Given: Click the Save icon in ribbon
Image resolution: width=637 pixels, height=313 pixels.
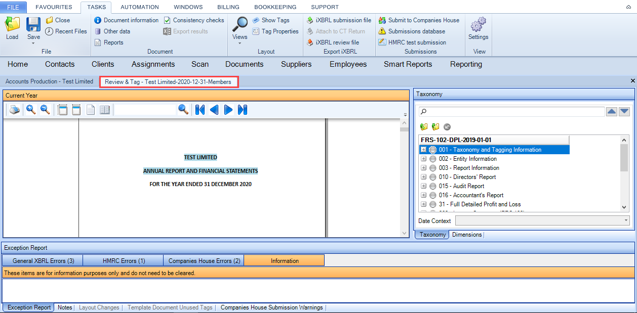Looking at the screenshot, I should 33,28.
